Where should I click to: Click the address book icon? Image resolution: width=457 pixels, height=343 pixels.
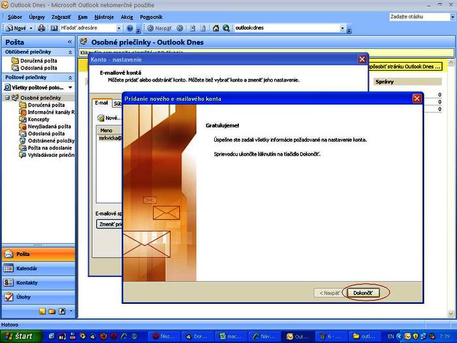click(x=54, y=28)
